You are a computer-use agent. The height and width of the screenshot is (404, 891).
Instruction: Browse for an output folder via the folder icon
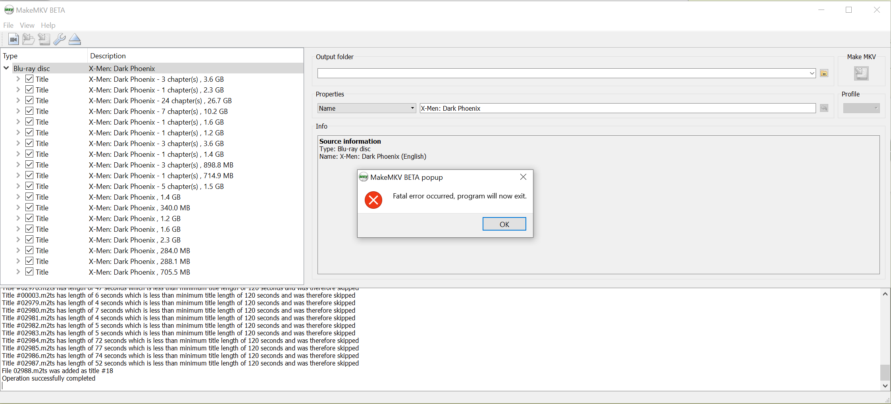pyautogui.click(x=824, y=73)
